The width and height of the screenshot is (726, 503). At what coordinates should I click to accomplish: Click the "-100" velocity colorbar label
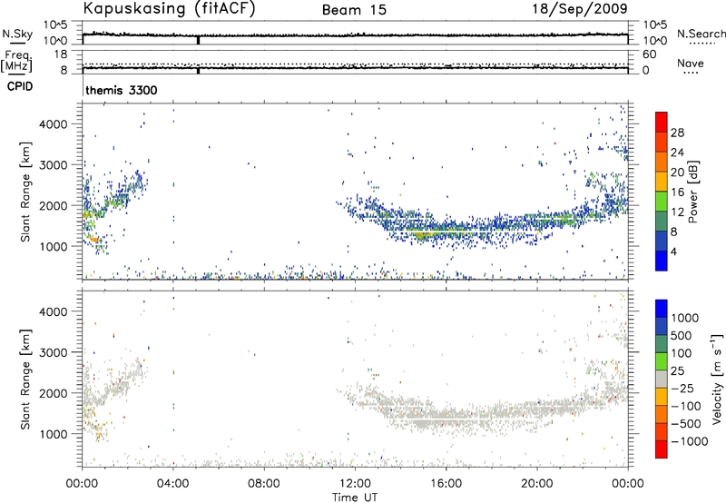click(686, 406)
